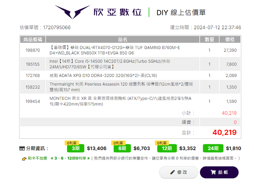Click the $6,703 installment amount
The width and height of the screenshot is (254, 186).
[x=142, y=148]
